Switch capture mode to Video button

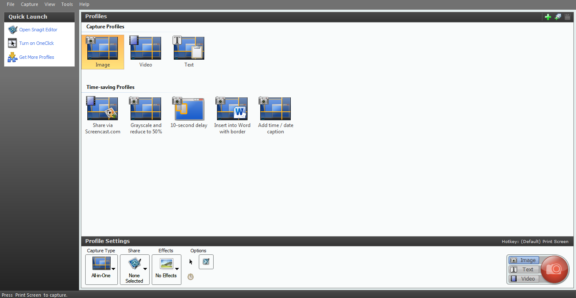[x=524, y=279]
